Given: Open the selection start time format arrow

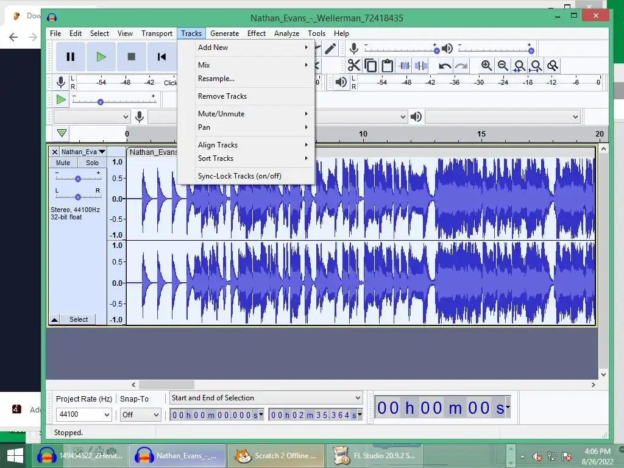Looking at the screenshot, I should click(x=261, y=414).
